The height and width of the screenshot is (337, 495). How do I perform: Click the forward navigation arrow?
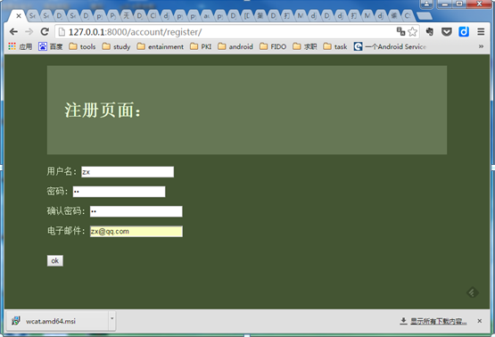tap(29, 31)
